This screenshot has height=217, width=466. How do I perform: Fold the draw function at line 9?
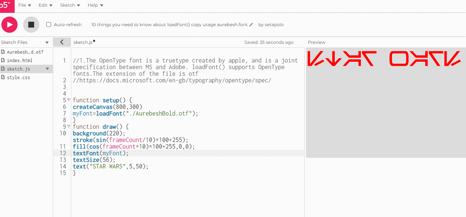(x=69, y=127)
